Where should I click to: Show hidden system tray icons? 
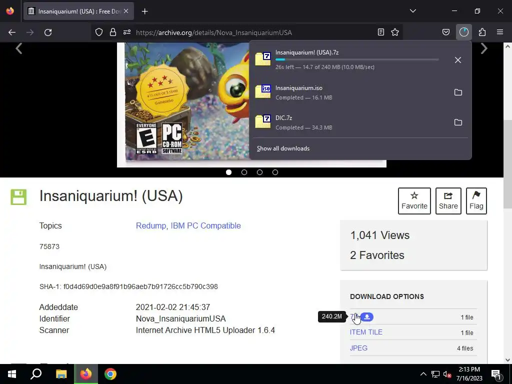click(x=423, y=374)
